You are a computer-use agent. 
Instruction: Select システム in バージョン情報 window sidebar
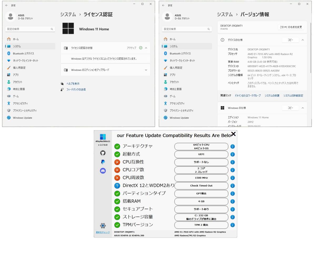(x=187, y=46)
